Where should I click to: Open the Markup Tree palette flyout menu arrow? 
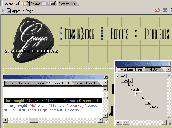pos(168,69)
